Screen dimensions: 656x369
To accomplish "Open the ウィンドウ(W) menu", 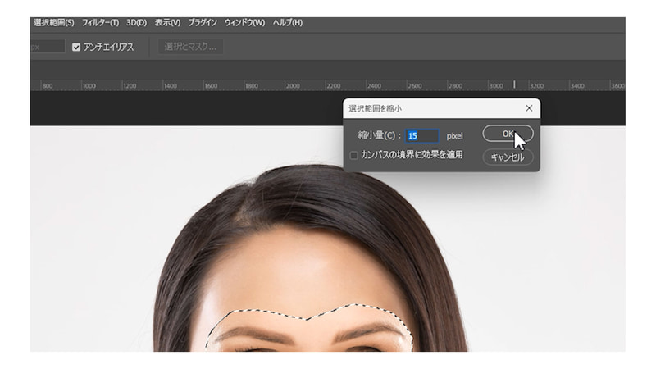I will pos(244,23).
